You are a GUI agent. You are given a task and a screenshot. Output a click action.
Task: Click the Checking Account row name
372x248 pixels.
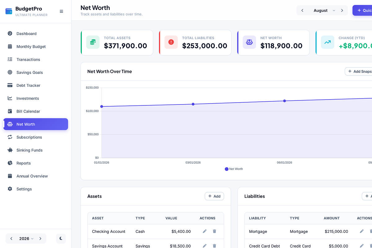tap(108, 232)
